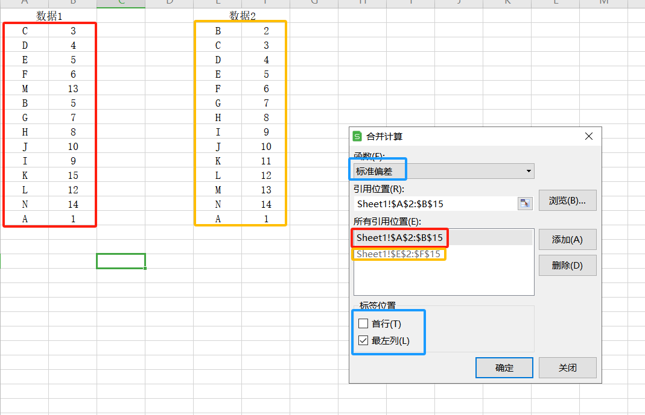Click the 关闭 button in dialog

[567, 367]
